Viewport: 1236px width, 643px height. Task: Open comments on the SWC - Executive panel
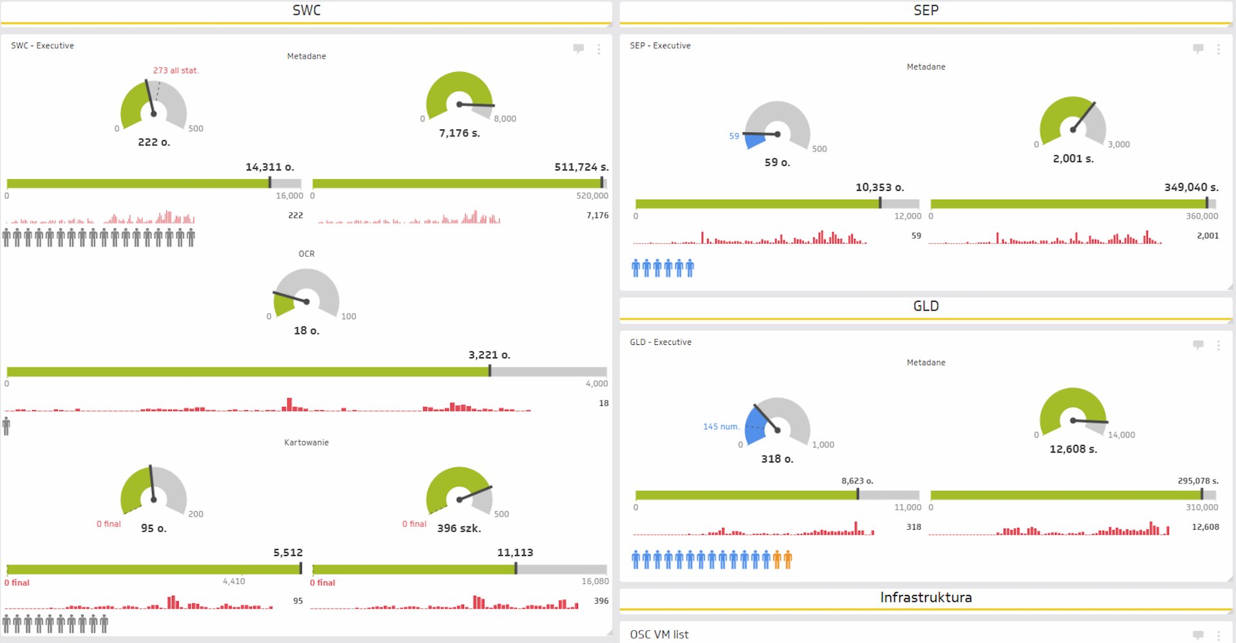click(578, 48)
